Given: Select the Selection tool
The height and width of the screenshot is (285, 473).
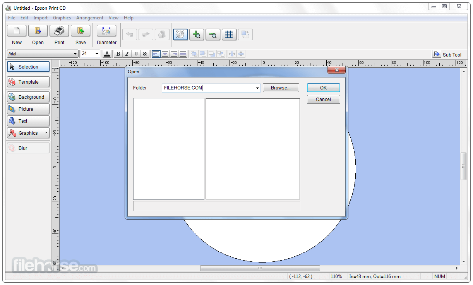Looking at the screenshot, I should click(28, 67).
